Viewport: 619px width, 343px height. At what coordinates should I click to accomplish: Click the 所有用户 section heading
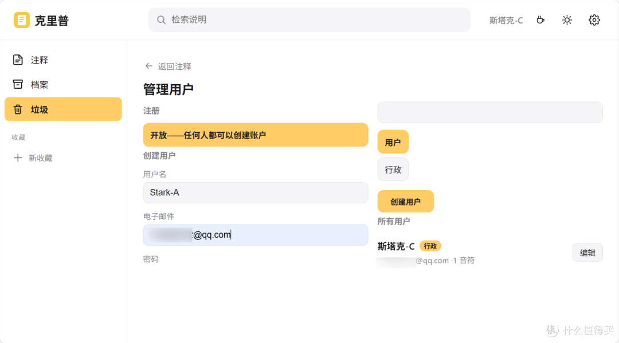tap(394, 222)
